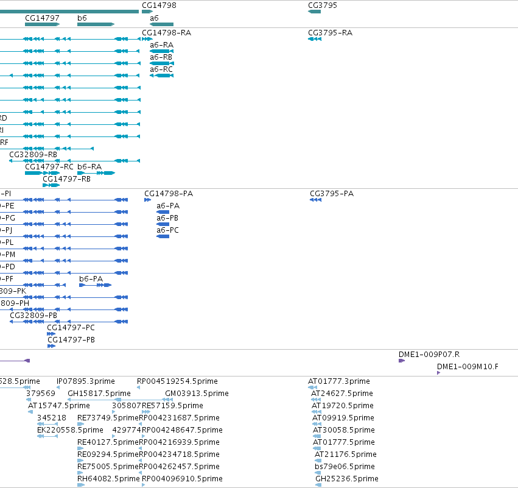Click the 429774 feature label
Viewport: 518px width, 488px height.
(127, 430)
